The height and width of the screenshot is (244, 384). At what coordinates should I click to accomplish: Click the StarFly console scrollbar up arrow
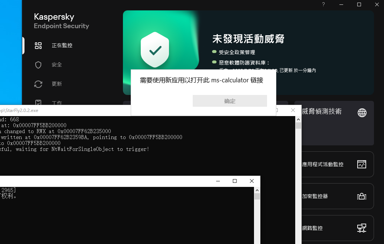298,119
